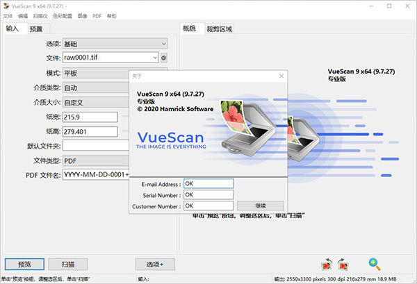Open the PDF menu
Viewport: 417px width, 284px height.
(97, 16)
